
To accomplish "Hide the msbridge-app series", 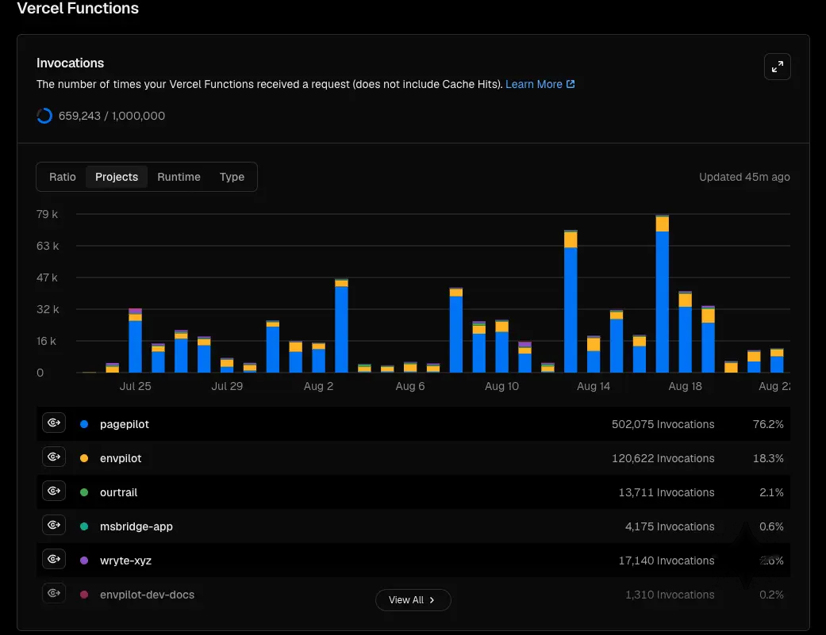I will [54, 525].
